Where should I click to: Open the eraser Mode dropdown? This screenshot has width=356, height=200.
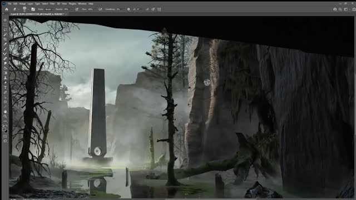(x=49, y=9)
